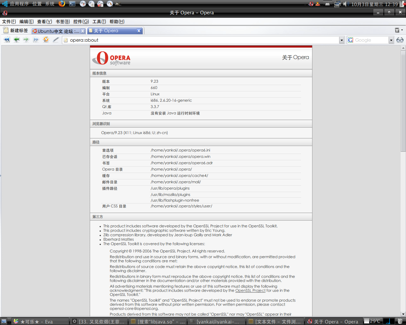Click the Opera software logo
This screenshot has width=406, height=325.
111,58
